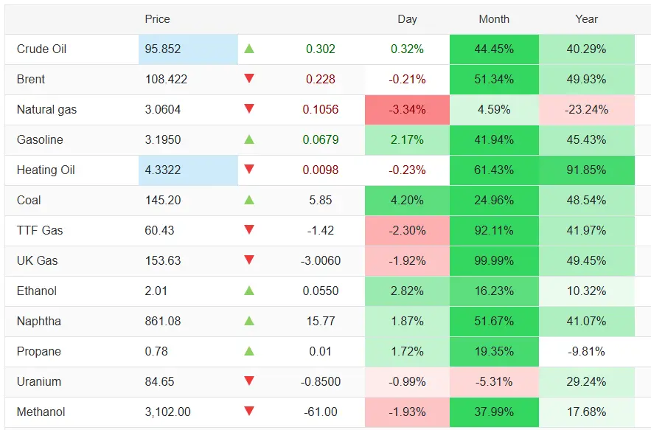Sort by the Day column header
This screenshot has width=651, height=430.
[407, 19]
